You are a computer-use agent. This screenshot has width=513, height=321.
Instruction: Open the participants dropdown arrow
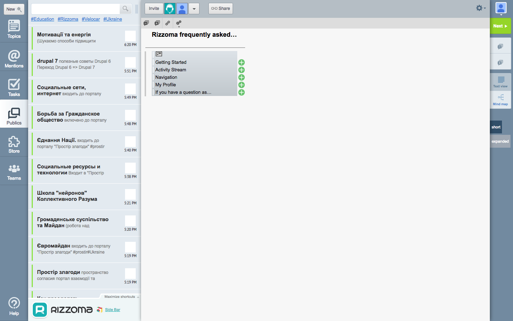[x=194, y=9]
